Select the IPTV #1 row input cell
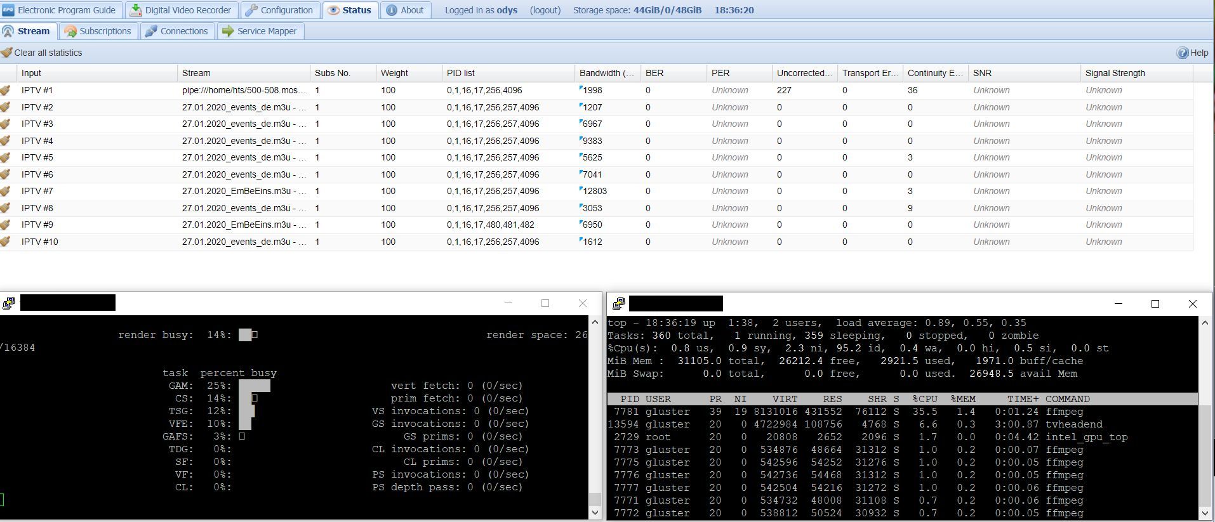Image resolution: width=1215 pixels, height=522 pixels. pos(98,91)
